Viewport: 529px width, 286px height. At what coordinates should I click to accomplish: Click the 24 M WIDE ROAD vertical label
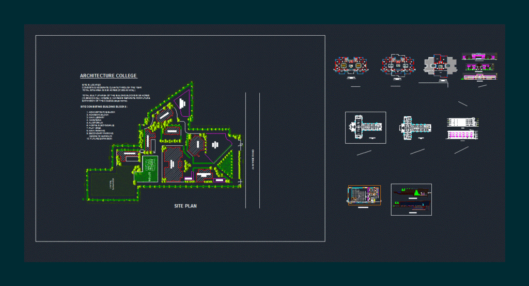click(x=253, y=159)
